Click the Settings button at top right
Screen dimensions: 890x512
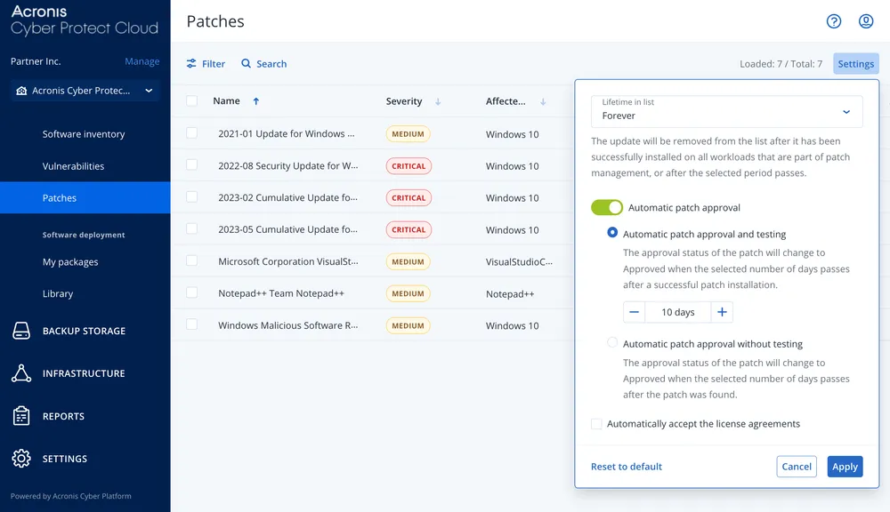click(856, 63)
